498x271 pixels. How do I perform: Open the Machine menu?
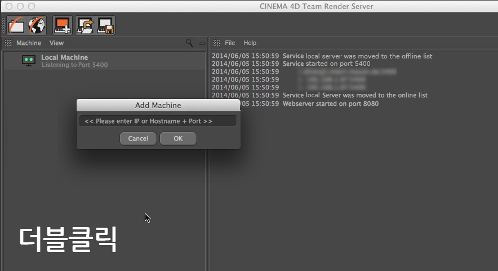click(x=29, y=43)
